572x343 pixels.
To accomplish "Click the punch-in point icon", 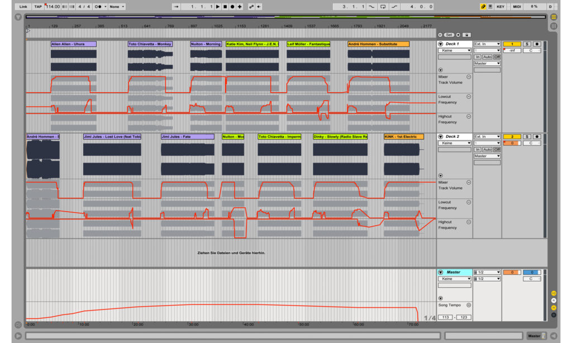I will [371, 7].
